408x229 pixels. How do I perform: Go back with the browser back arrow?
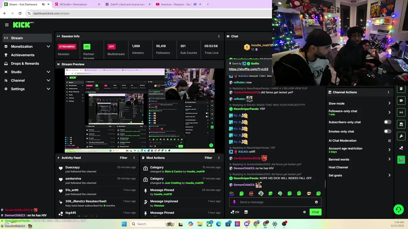point(4,13)
